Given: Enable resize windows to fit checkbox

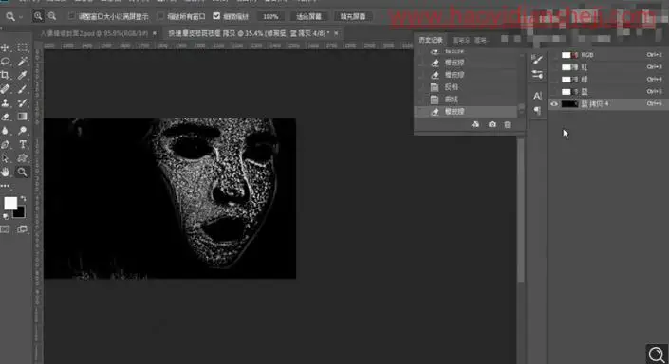Looking at the screenshot, I should tap(72, 16).
